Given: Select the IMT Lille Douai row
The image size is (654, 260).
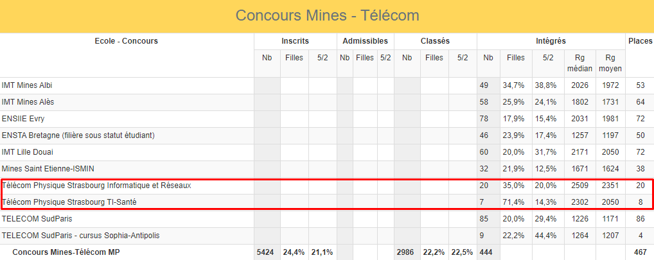Looking at the screenshot, I should coord(28,152).
